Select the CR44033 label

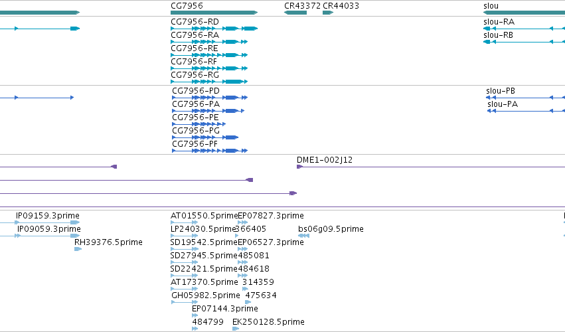click(341, 6)
